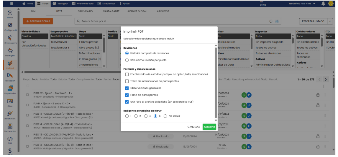Open the Recepción module icon
This screenshot has width=338, height=157.
[x=10, y=76]
